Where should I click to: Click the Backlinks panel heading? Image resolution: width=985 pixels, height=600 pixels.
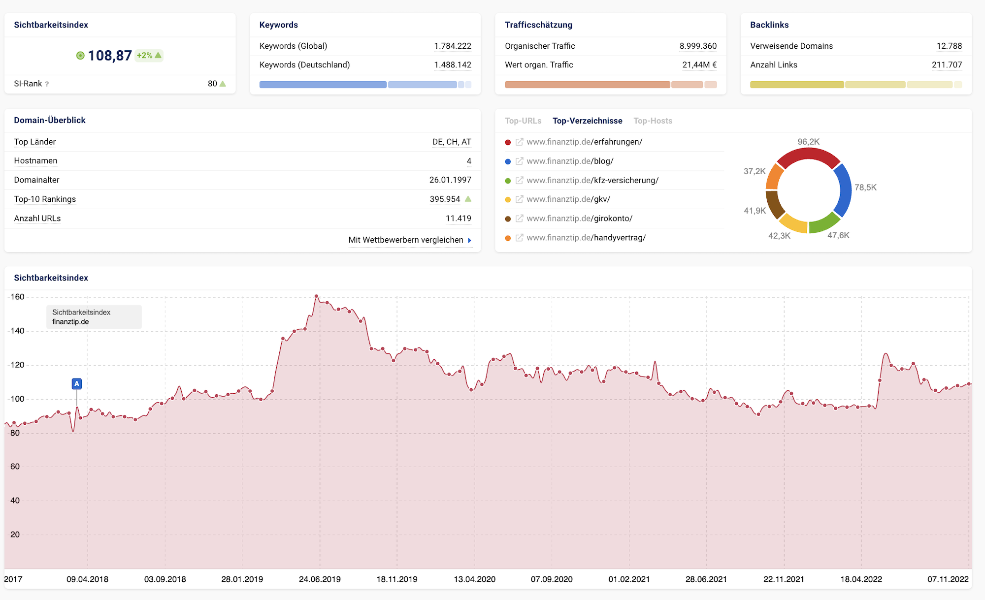pos(769,25)
